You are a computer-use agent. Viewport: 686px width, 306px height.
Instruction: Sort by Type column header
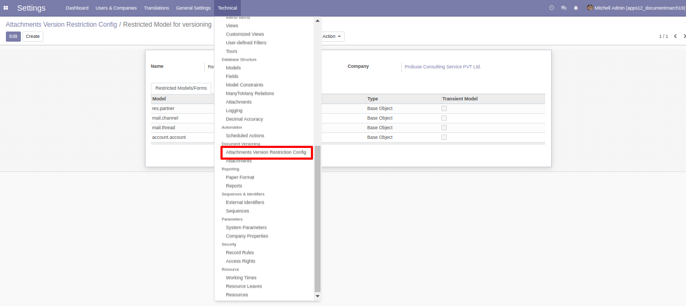pos(372,99)
